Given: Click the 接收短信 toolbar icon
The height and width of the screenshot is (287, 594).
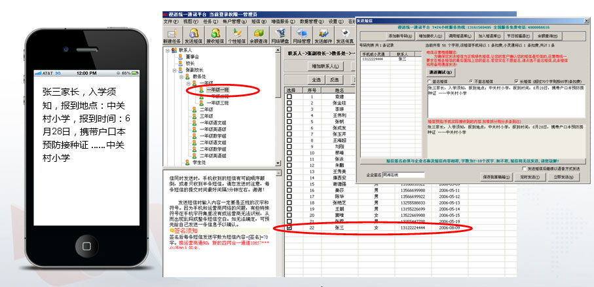Looking at the screenshot, I should (215, 34).
